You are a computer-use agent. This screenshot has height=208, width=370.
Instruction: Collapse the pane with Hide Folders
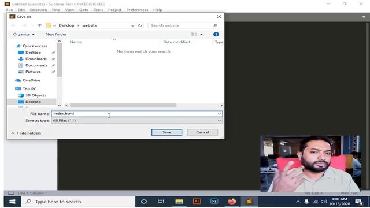[x=26, y=133]
